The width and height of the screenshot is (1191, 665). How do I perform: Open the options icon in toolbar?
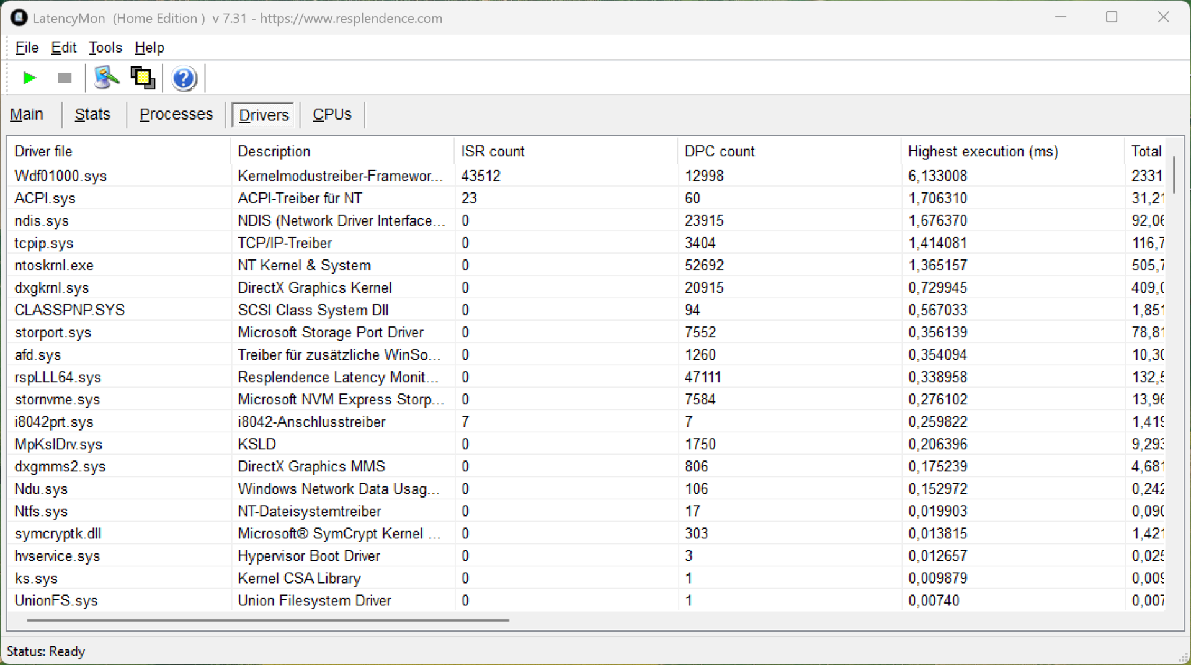(x=106, y=78)
